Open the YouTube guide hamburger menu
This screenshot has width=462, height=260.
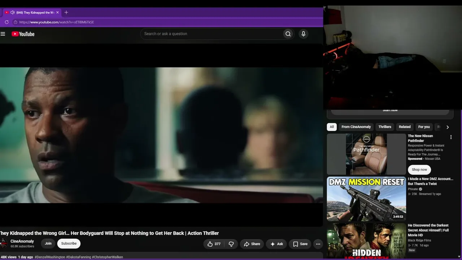pyautogui.click(x=3, y=34)
